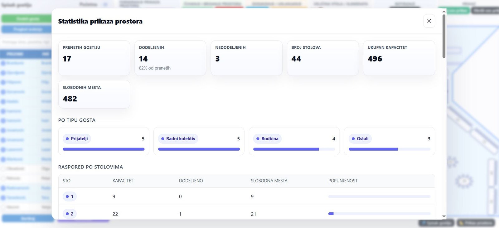
Task: Click the Rodbina progress bar
Action: (294, 149)
